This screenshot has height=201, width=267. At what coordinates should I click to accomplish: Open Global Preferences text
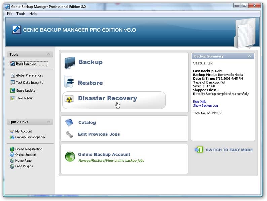coord(30,75)
